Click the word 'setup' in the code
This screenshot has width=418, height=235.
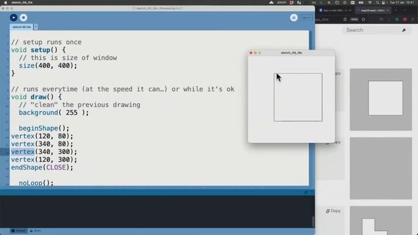click(40, 50)
